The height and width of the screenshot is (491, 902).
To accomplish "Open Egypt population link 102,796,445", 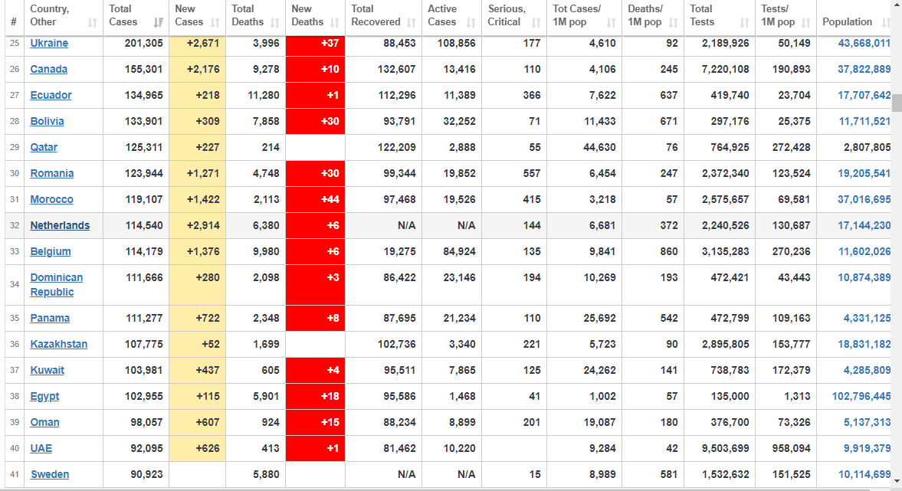I will pos(861,396).
